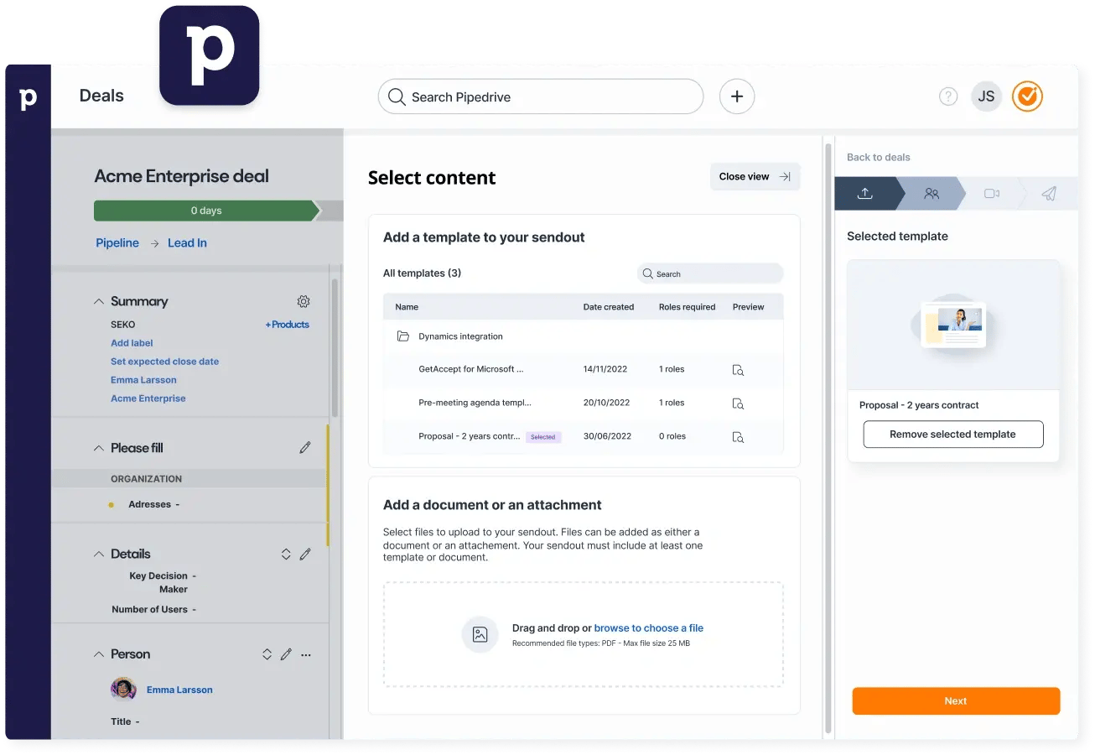Click browse to choose a file link
1095x755 pixels.
[649, 627]
